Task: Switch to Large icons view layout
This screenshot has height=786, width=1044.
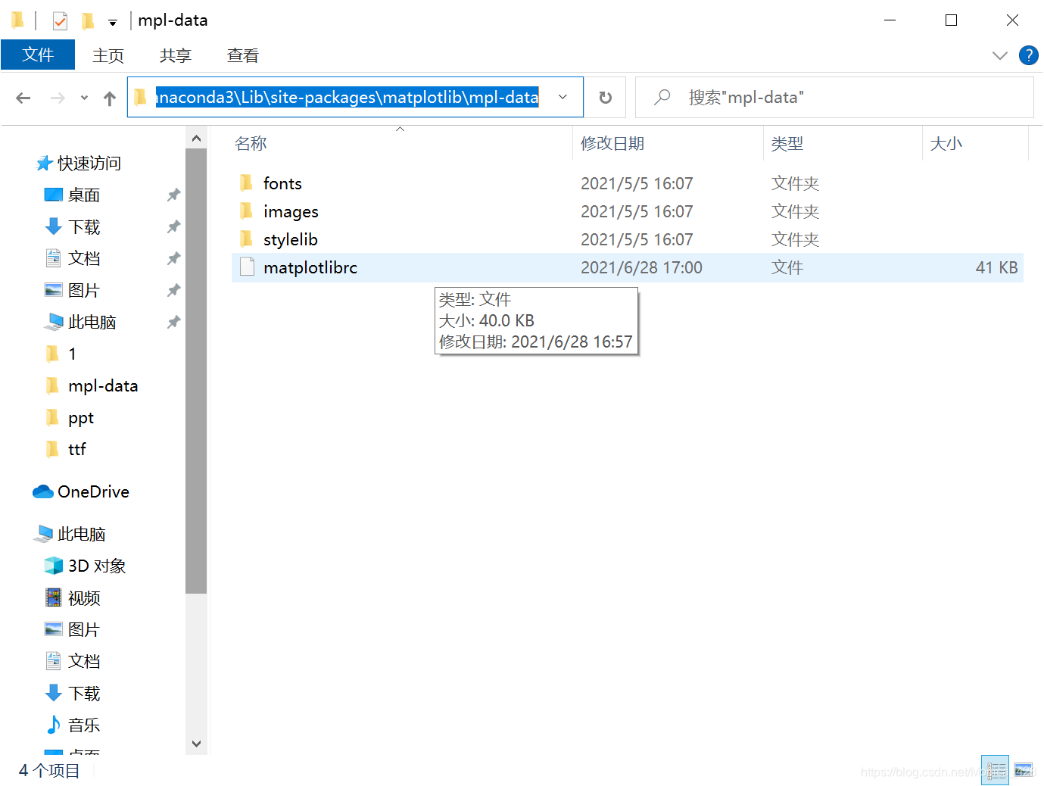Action: 1023,770
